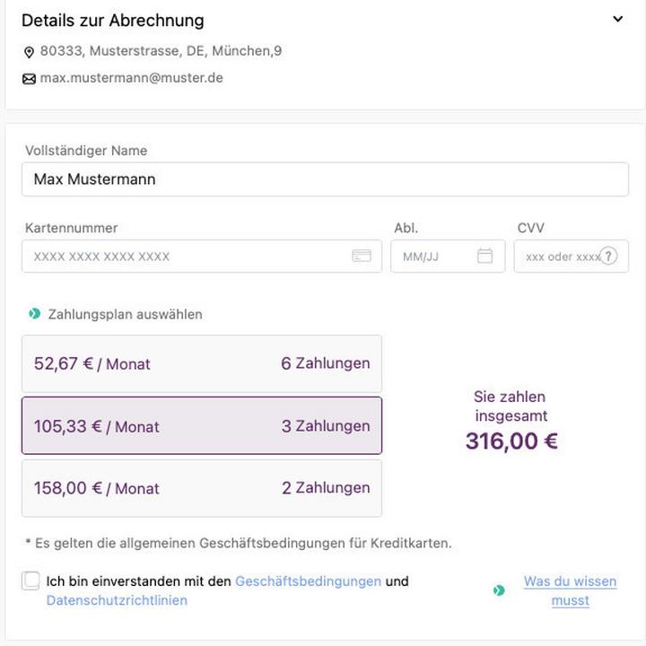Screen dimensions: 646x646
Task: Collapse the Details zur Abrechnung section
Action: 617,19
